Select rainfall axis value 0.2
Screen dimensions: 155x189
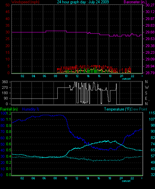[9, 163]
